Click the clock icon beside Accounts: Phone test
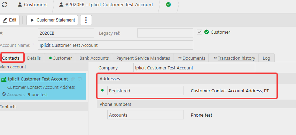 click(x=3, y=94)
